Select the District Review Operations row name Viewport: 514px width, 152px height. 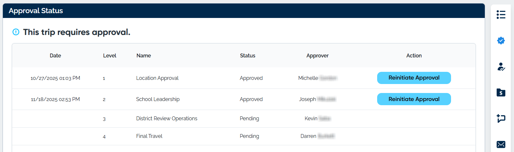point(166,119)
